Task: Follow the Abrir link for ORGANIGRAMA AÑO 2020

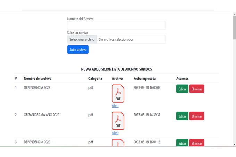Action: (x=115, y=133)
